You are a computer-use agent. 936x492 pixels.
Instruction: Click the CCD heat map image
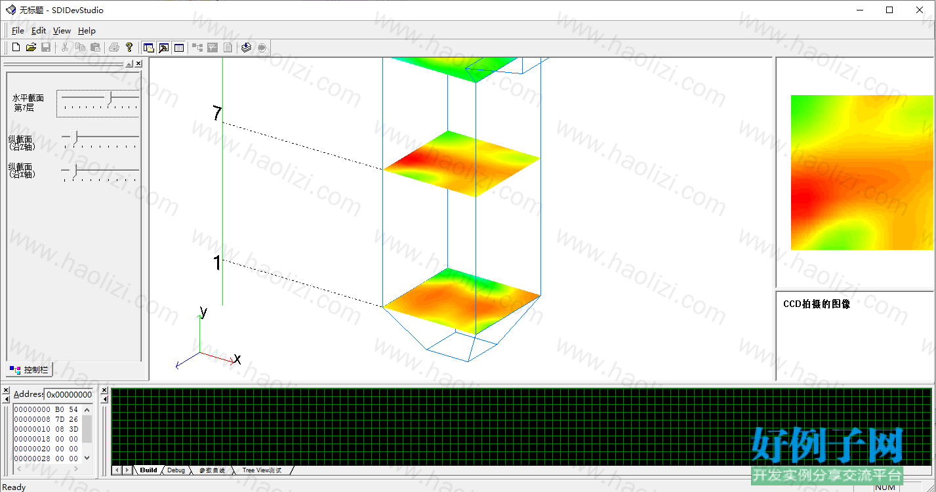pos(863,173)
